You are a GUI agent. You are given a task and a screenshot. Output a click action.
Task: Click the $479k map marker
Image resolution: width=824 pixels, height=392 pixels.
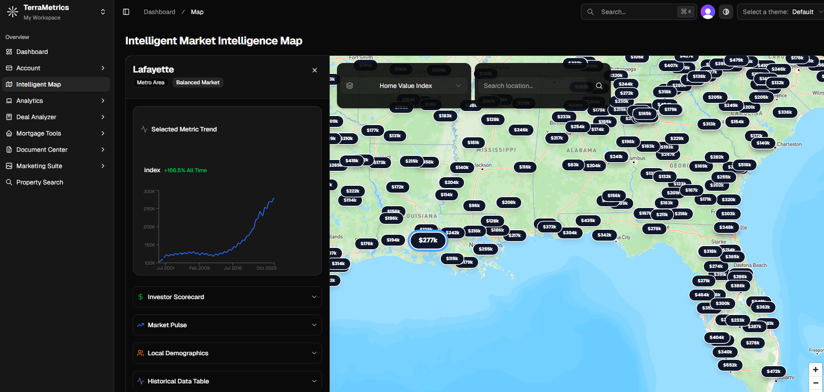tap(736, 60)
